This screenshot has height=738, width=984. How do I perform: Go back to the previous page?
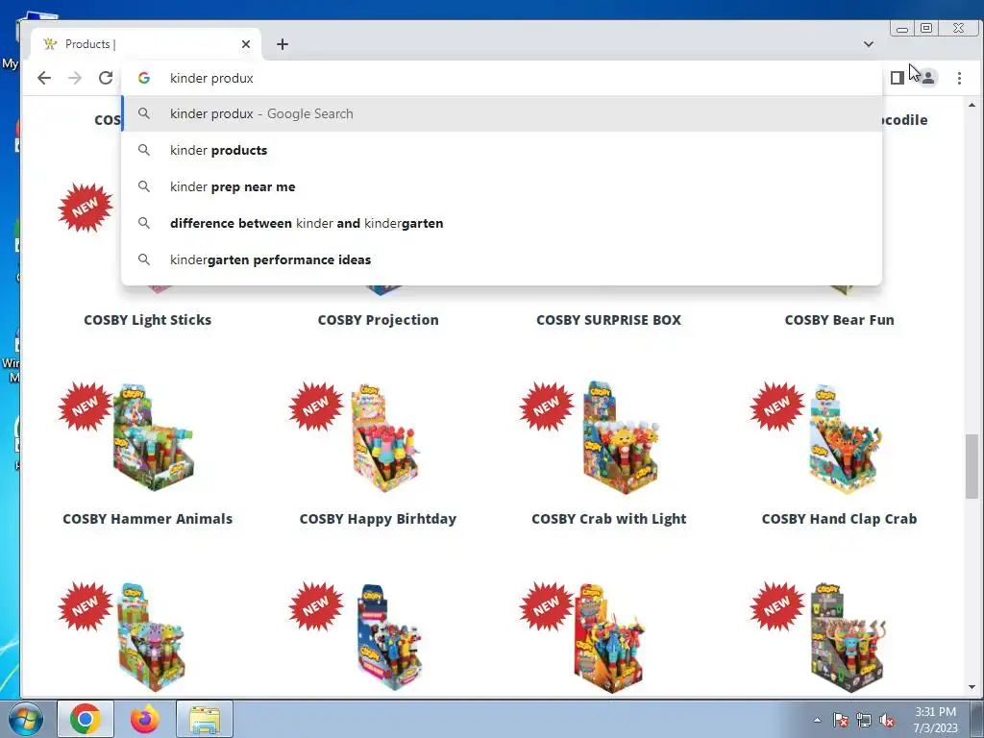(44, 78)
